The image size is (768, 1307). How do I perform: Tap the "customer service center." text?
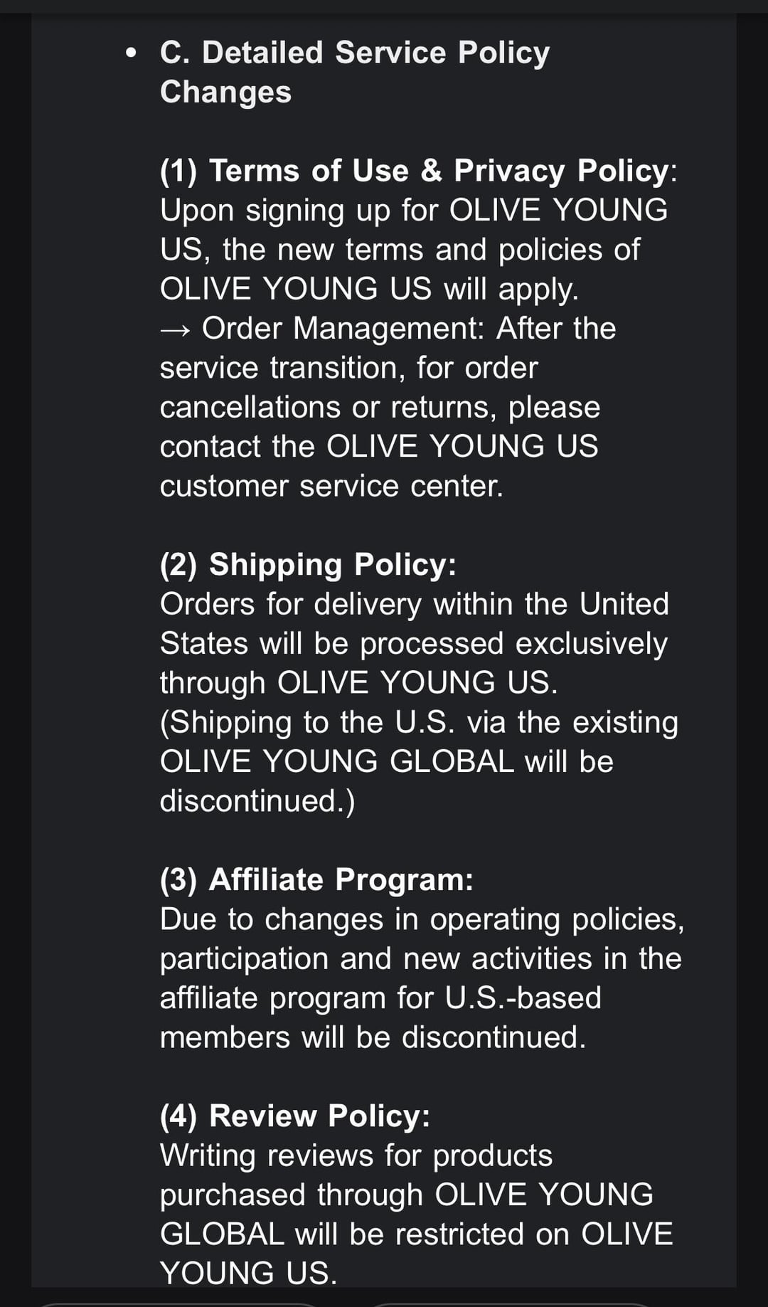[x=331, y=486]
